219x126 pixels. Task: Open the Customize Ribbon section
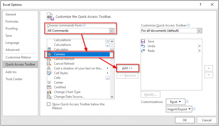pos(18,57)
